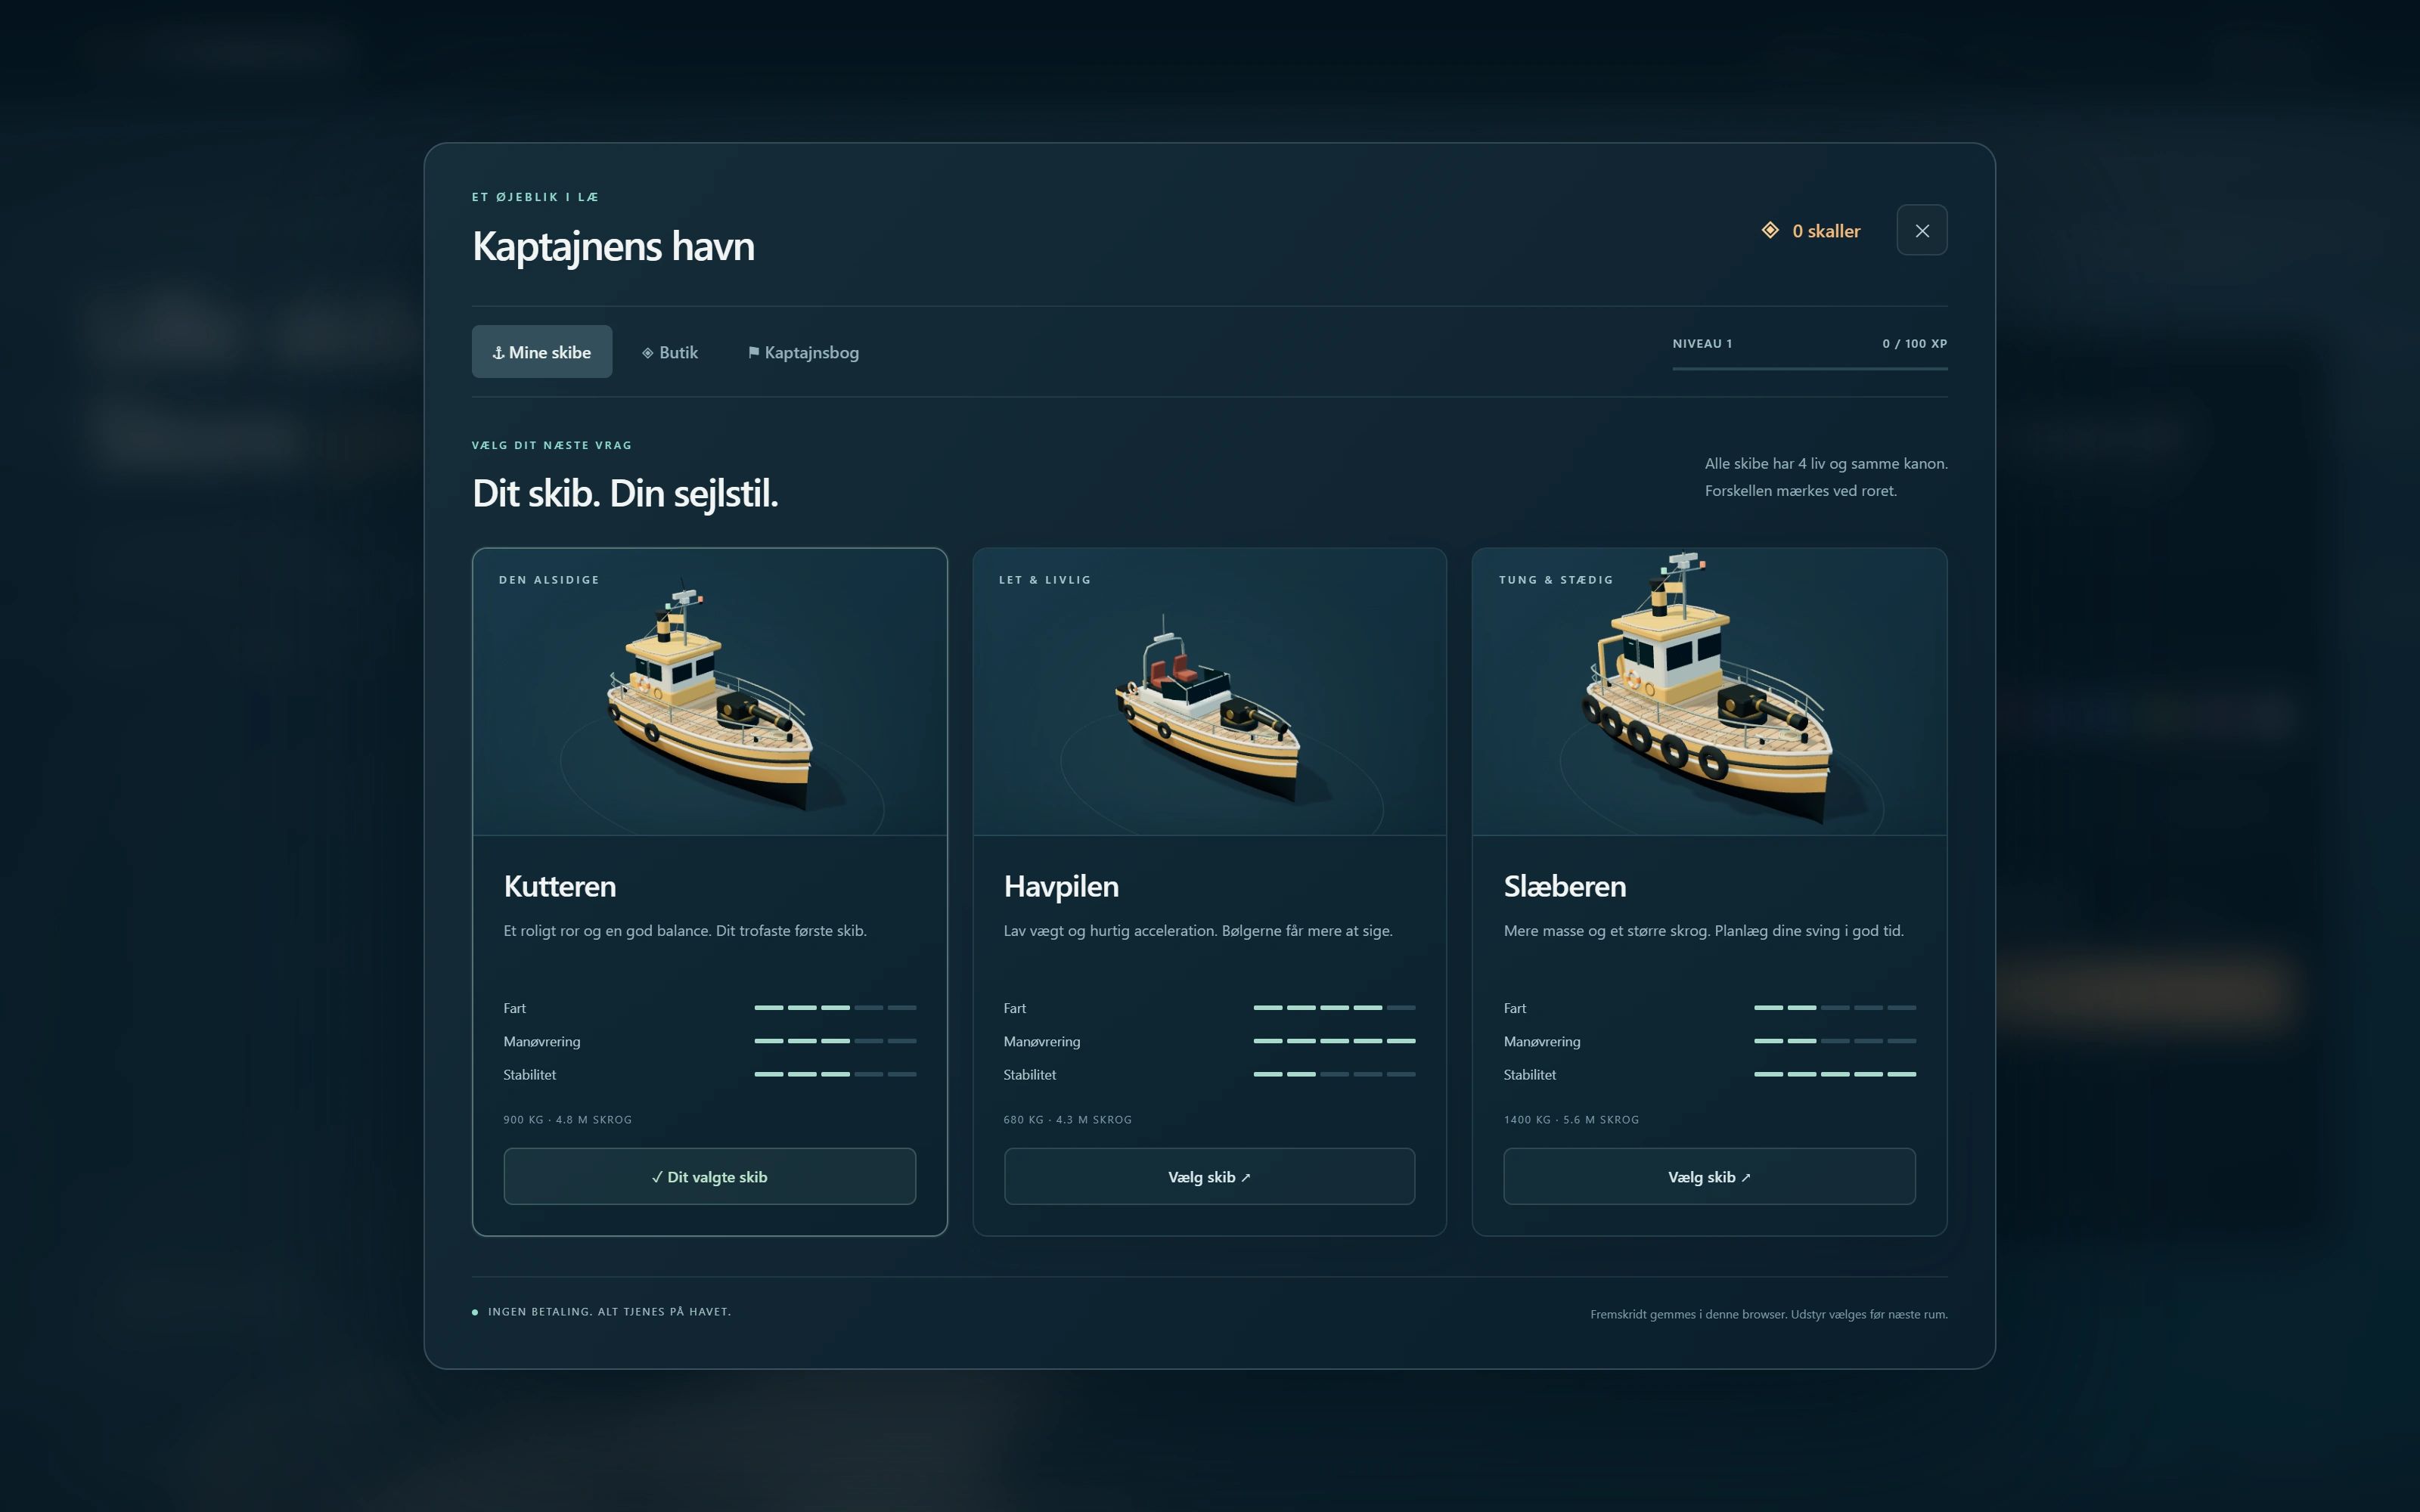Click the 1400 KG · 5.6 M SKROG spec

coord(1571,1119)
